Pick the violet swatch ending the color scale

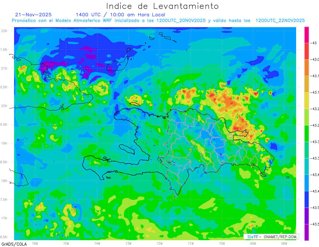pos(307,232)
